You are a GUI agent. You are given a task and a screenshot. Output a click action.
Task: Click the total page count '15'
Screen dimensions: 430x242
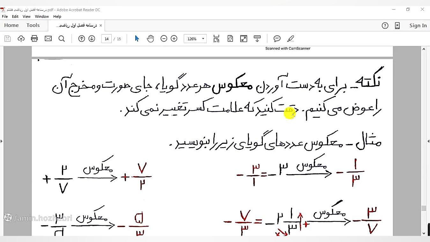tap(119, 39)
